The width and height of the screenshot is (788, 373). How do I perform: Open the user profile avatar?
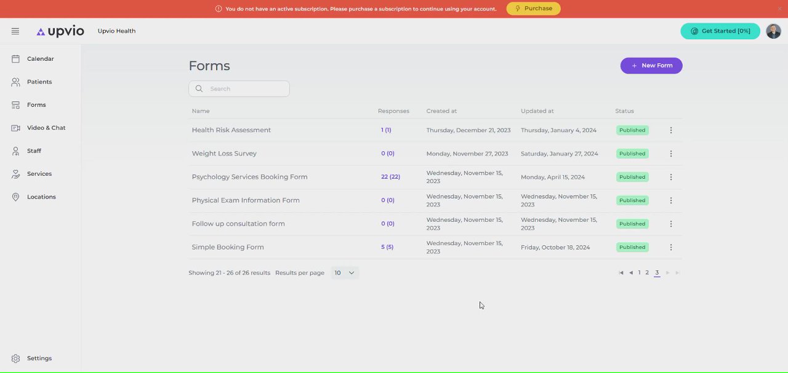[773, 31]
